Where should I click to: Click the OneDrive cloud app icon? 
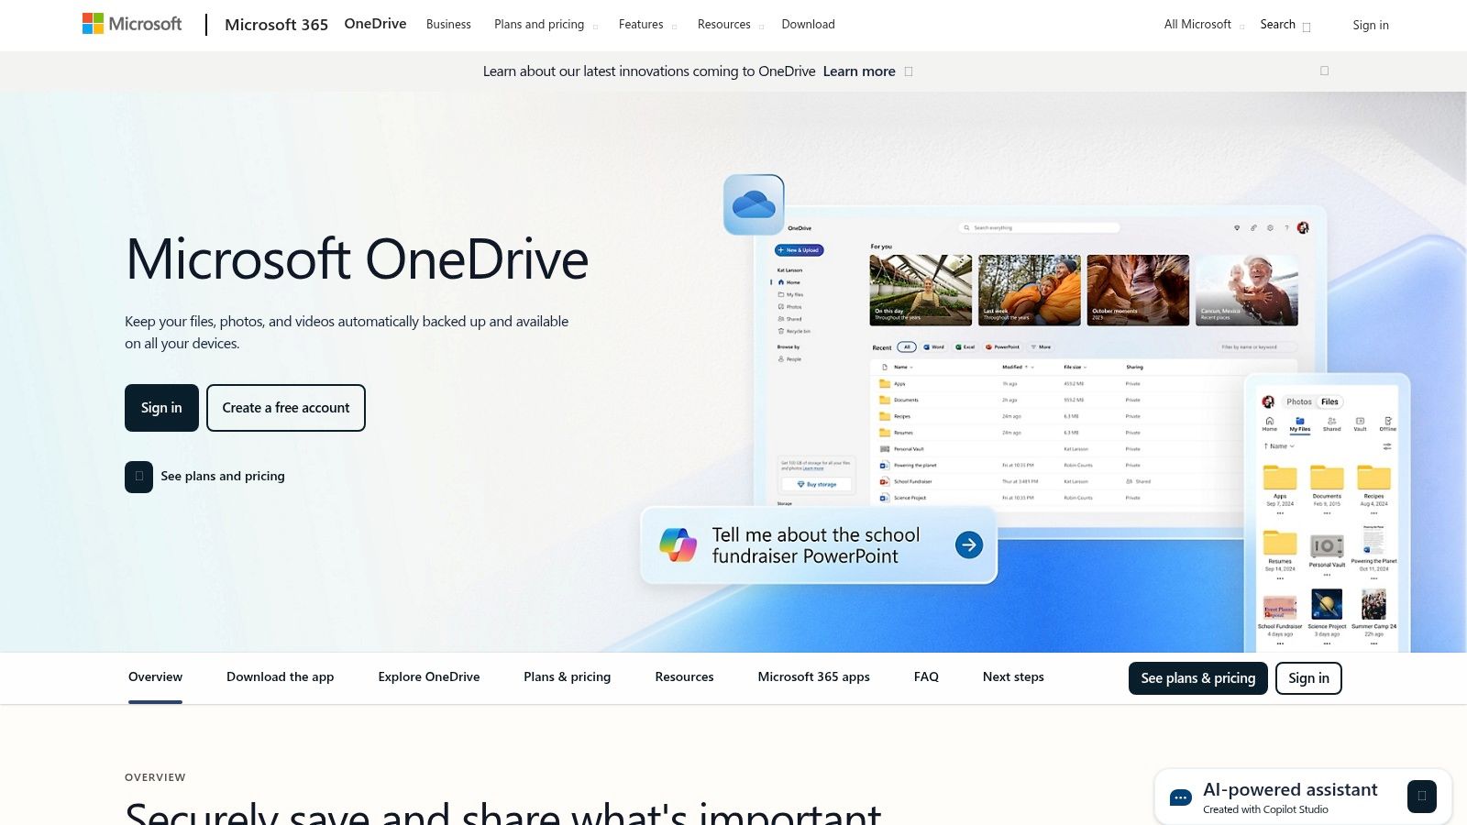click(754, 204)
